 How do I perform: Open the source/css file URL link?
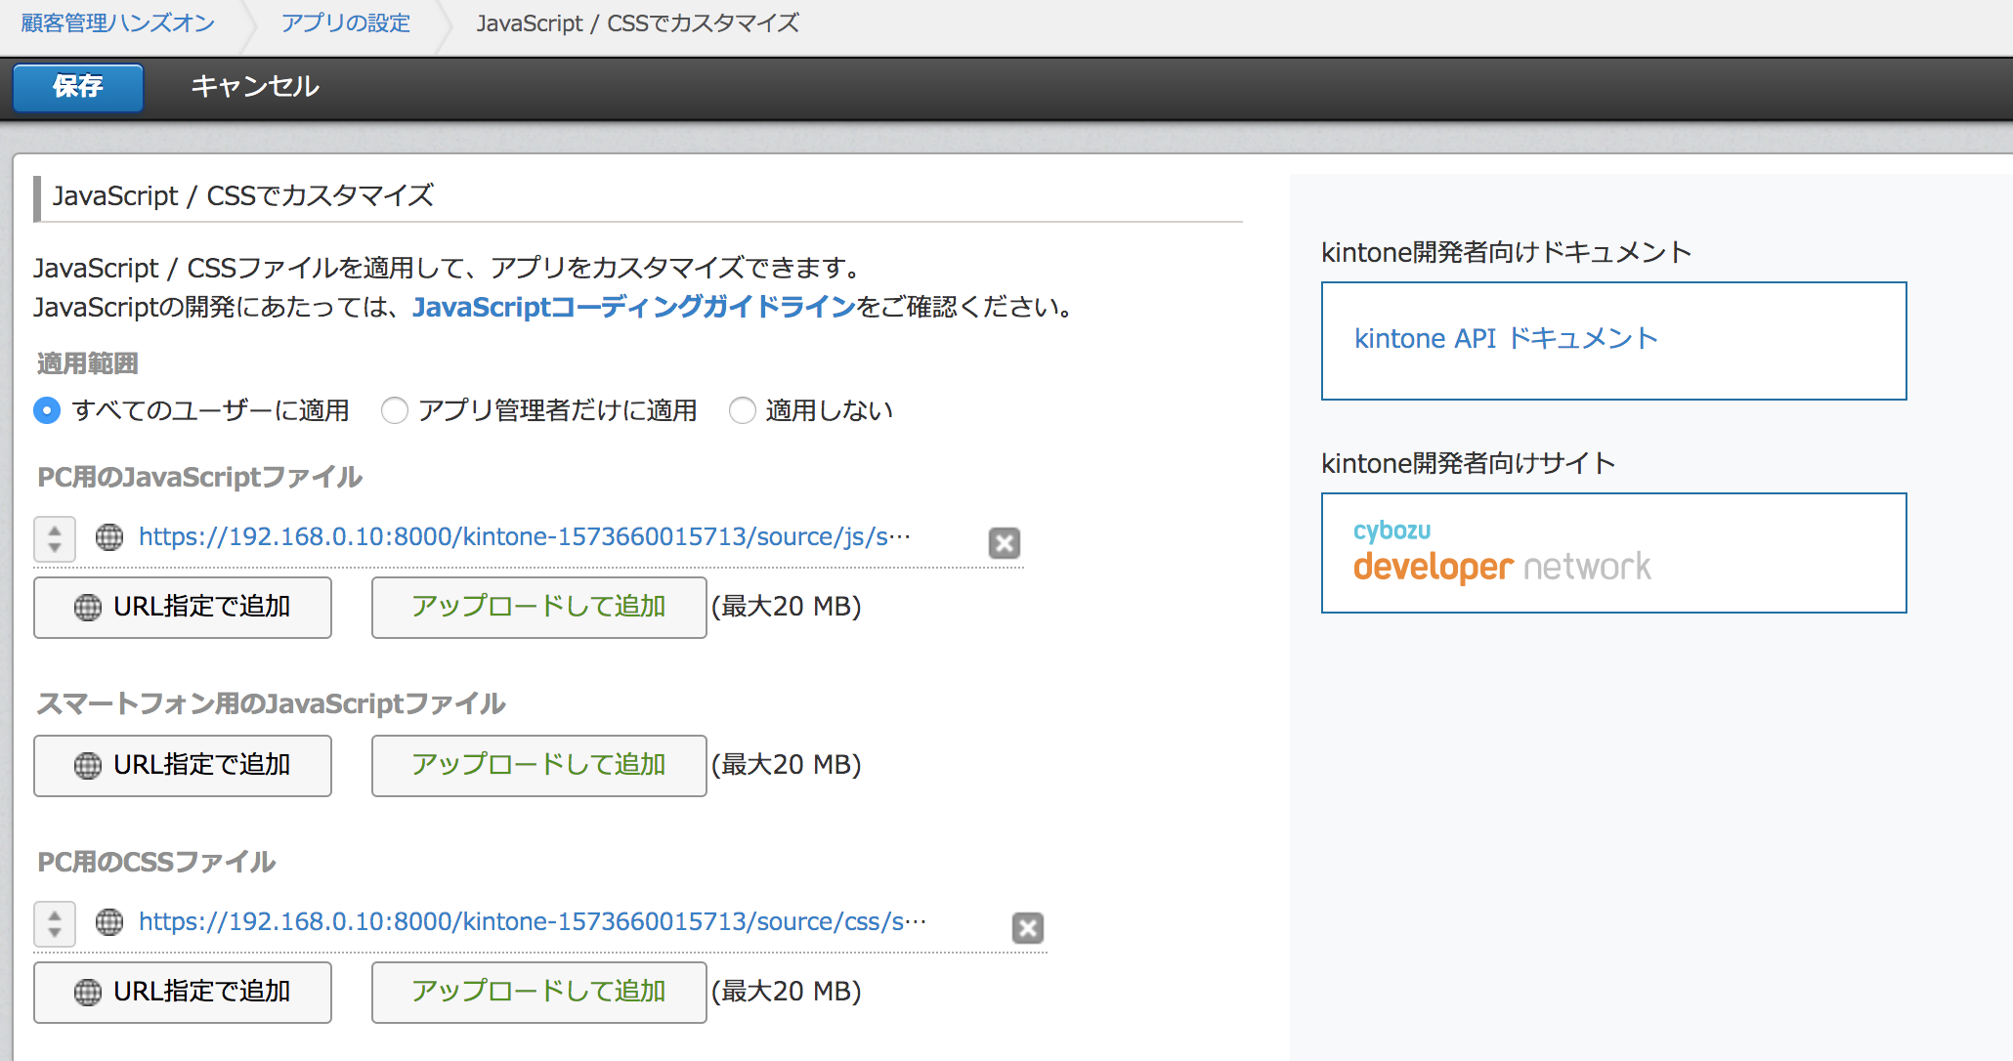[533, 921]
